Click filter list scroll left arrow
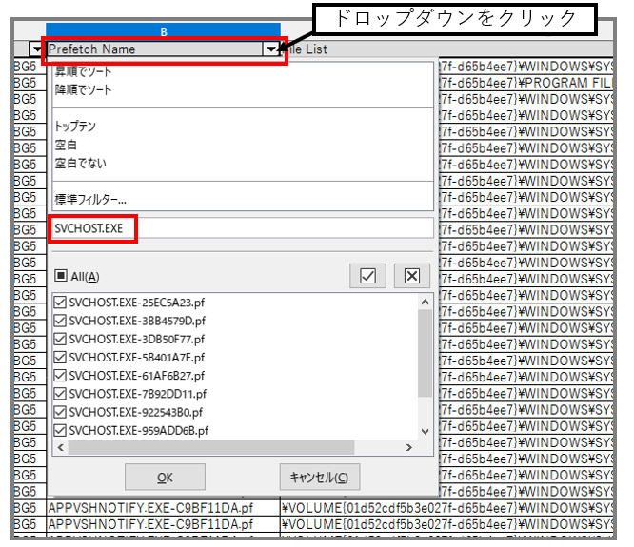 pyautogui.click(x=61, y=447)
